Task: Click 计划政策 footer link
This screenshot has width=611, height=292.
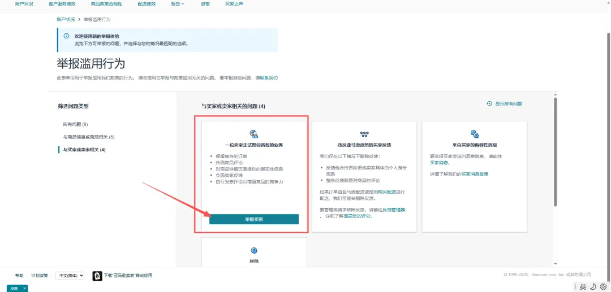Action: [x=40, y=276]
